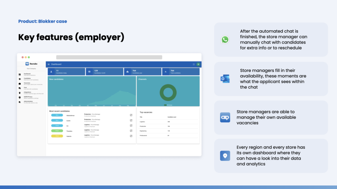Click the Chat bubbles sidebar icon
Screen dimensions: 337x189
tap(20, 88)
